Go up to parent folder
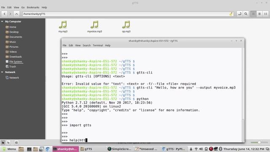Viewport: 270px width, 152px height. pos(16,14)
